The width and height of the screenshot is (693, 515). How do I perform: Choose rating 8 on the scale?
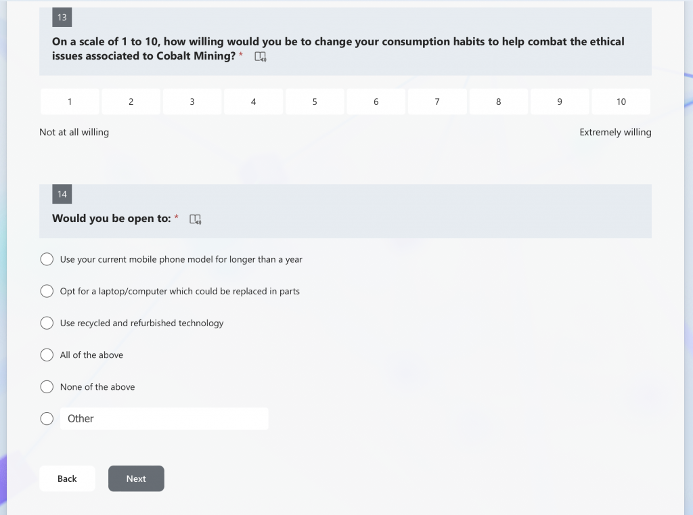coord(499,102)
